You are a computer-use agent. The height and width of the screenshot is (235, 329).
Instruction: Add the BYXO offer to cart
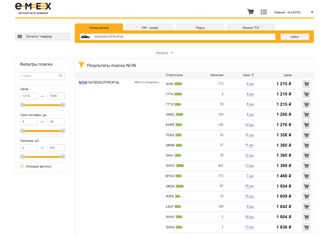pyautogui.click(x=306, y=176)
